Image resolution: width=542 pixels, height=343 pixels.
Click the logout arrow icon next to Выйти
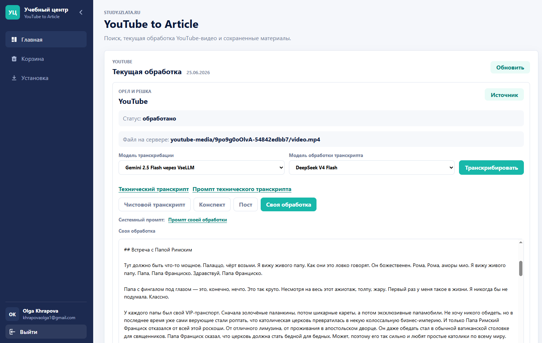tap(12, 332)
